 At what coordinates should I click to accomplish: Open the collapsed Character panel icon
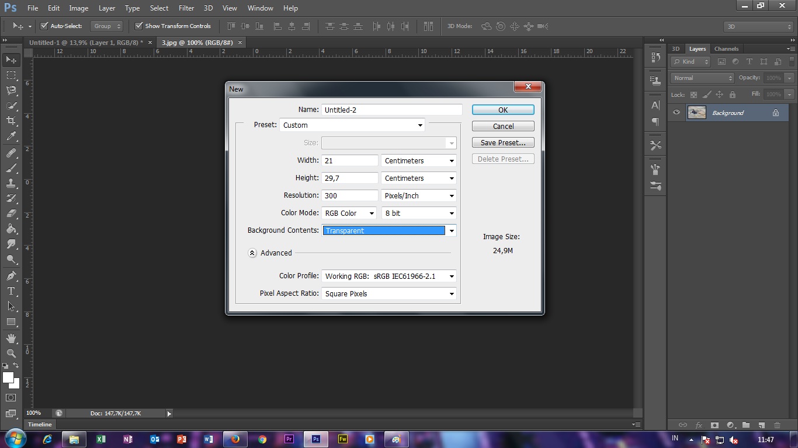(x=655, y=106)
